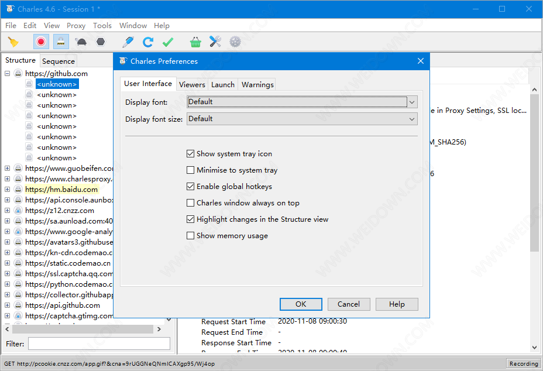Image resolution: width=543 pixels, height=371 pixels.
Task: Open the Tools menu
Action: point(102,26)
